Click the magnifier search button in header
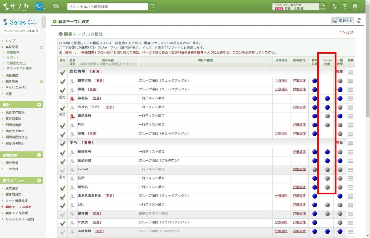Viewport: 370px width, 238px height. (153, 7)
